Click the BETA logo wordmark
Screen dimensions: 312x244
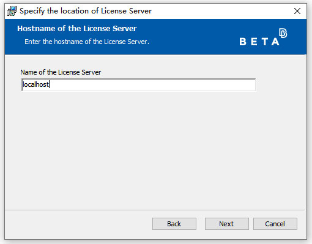pyautogui.click(x=259, y=42)
